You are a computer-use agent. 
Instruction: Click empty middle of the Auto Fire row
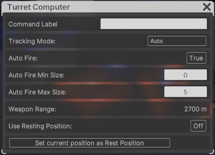coord(106,58)
